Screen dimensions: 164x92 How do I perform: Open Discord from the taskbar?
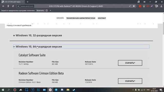click(62, 90)
